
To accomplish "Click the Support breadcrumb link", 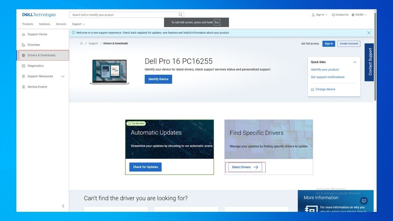I will point(93,43).
